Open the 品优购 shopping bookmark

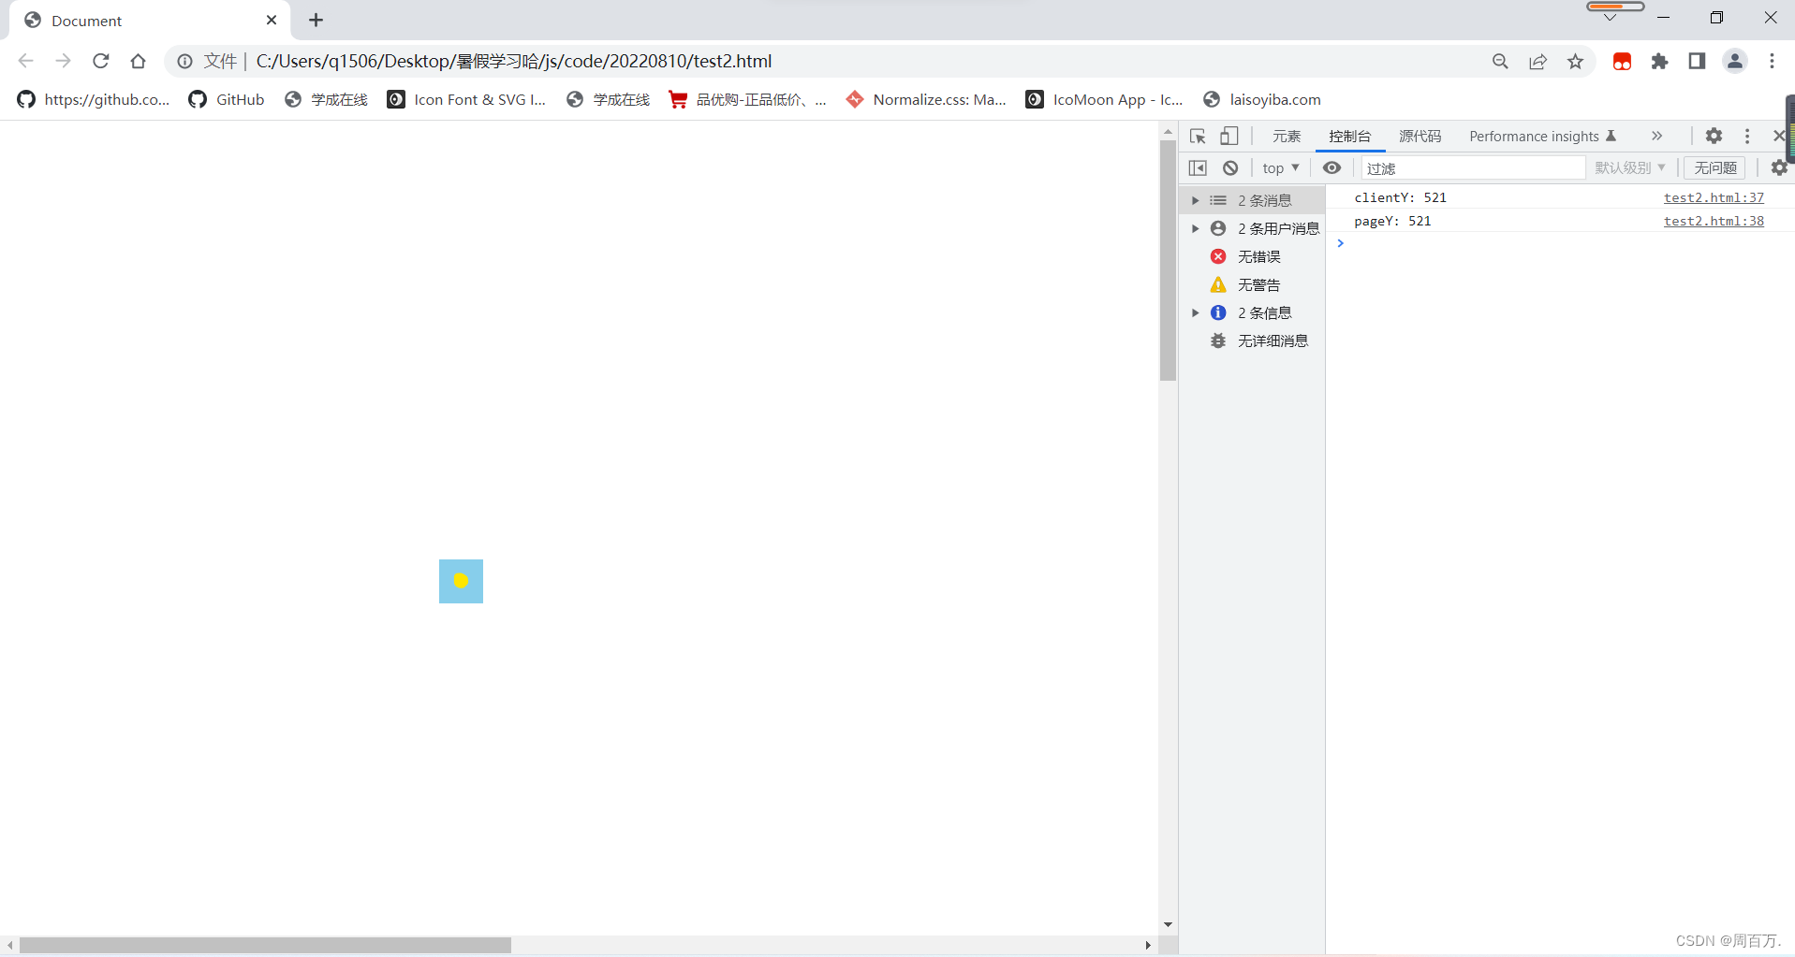pyautogui.click(x=747, y=99)
